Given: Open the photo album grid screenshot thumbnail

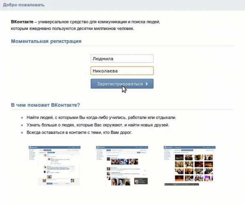Looking at the screenshot, I should 189,166.
